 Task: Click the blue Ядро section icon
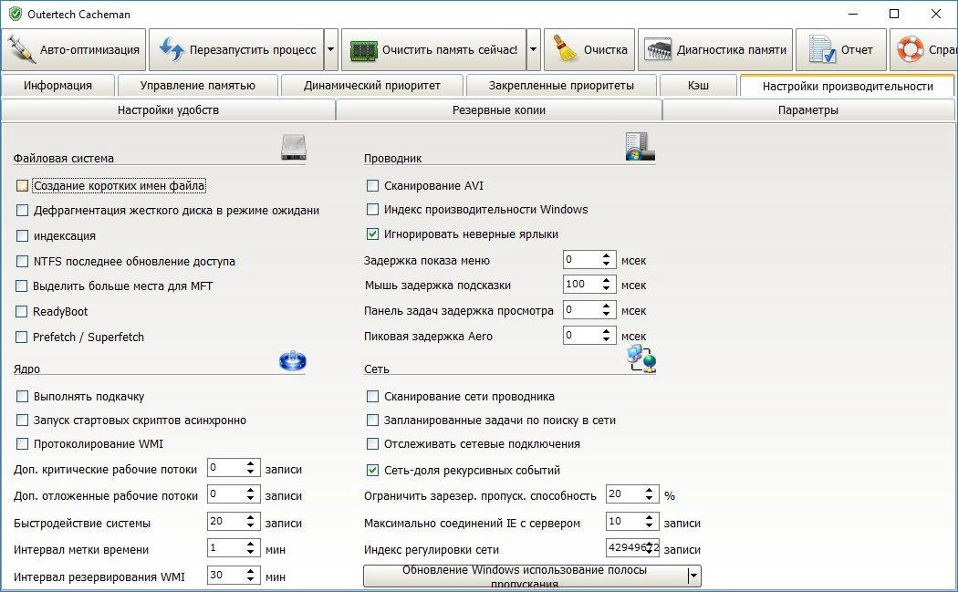click(293, 361)
